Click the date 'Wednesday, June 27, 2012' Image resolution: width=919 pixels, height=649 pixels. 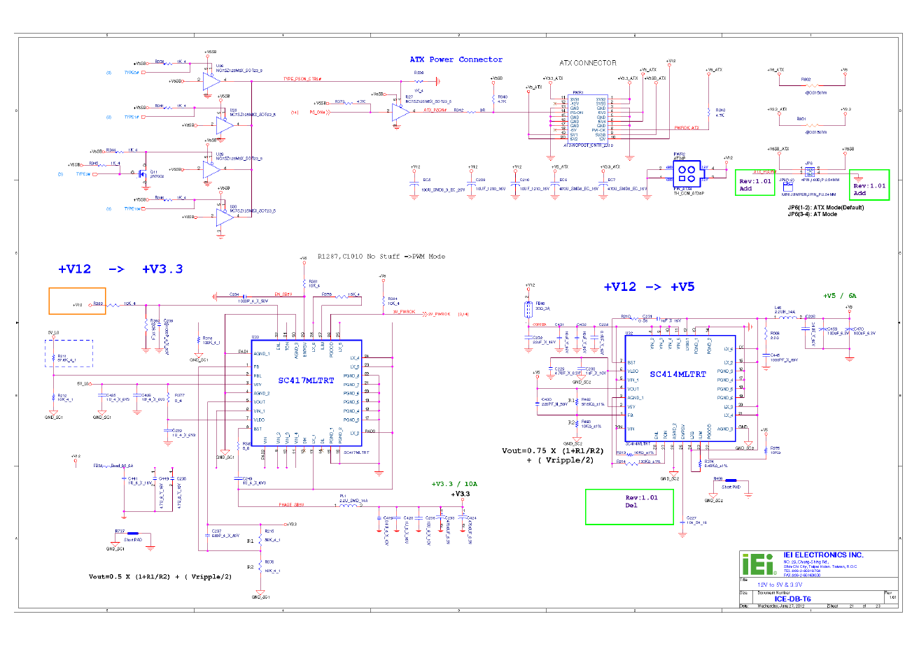[x=780, y=606]
